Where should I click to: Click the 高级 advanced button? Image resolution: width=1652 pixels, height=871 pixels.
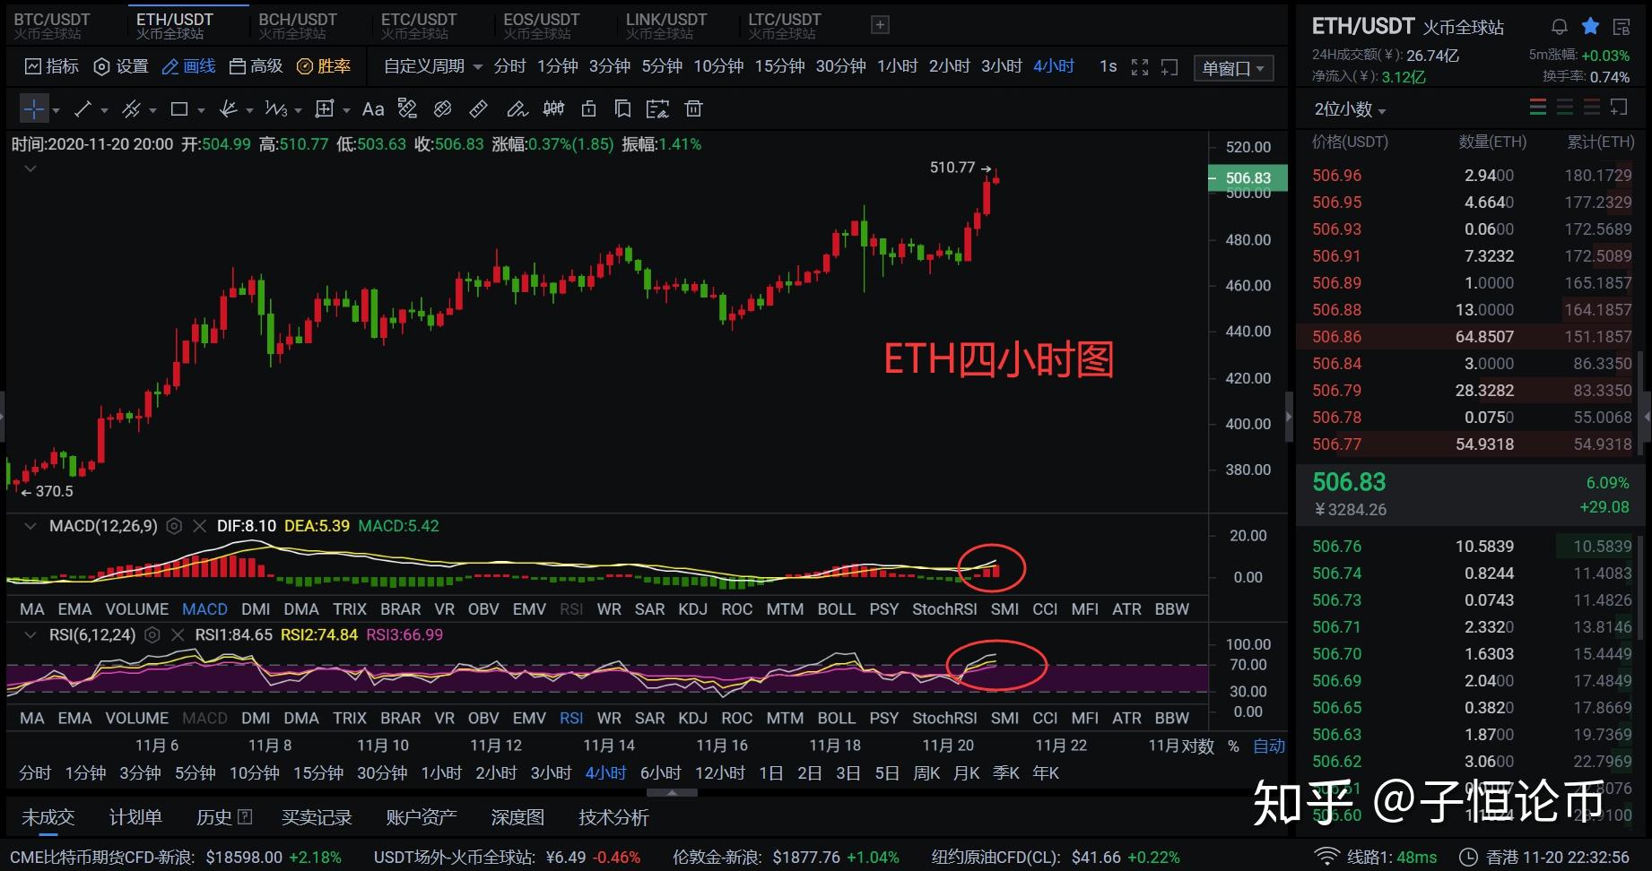click(x=256, y=66)
